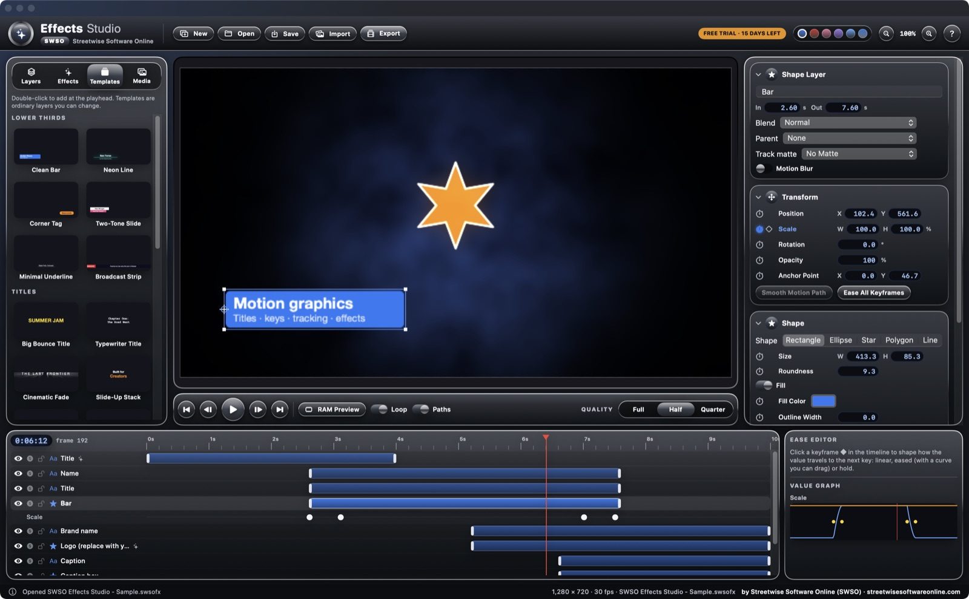The width and height of the screenshot is (969, 599).
Task: Set preview quality to Full
Action: [638, 410]
